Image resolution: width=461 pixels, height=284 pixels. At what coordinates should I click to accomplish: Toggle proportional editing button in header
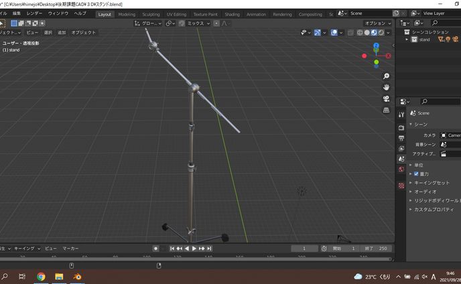[216, 23]
